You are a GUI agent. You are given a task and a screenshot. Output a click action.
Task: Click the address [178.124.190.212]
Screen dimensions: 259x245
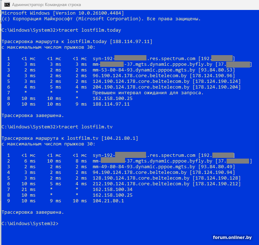click(x=217, y=184)
